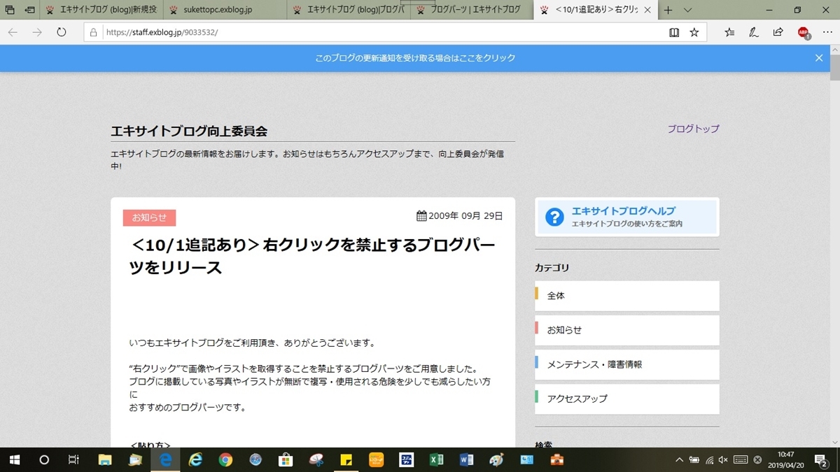Open Word from the taskbar
The width and height of the screenshot is (840, 472).
point(466,459)
